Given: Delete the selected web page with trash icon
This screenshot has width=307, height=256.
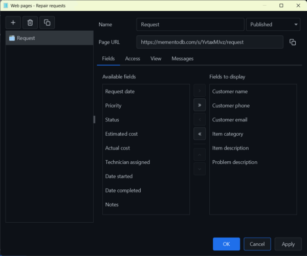Looking at the screenshot, I should pos(30,23).
